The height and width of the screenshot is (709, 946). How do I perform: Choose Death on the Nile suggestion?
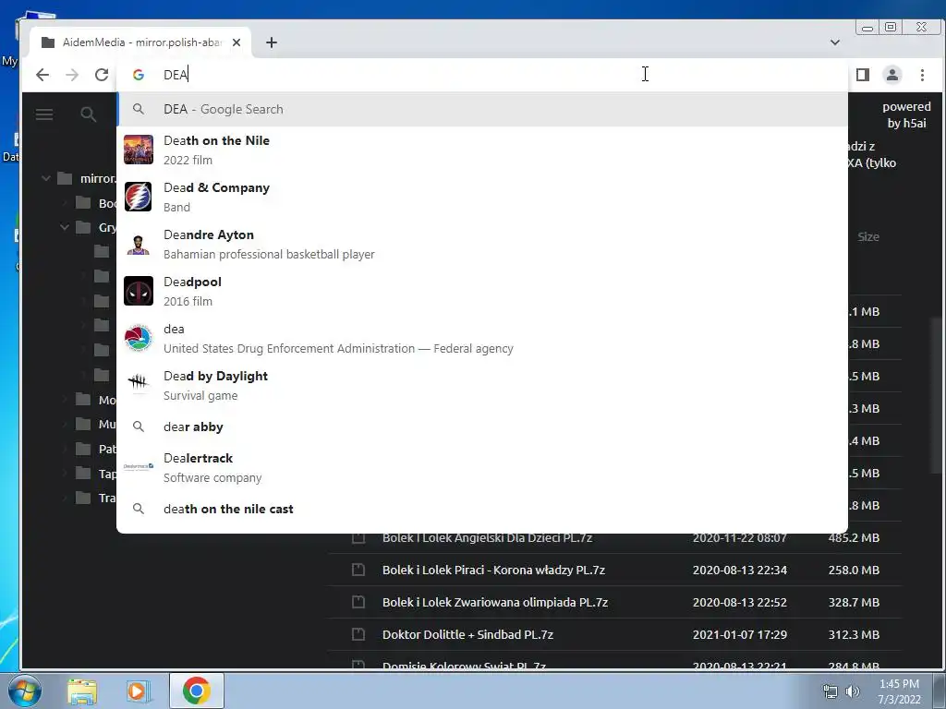[x=482, y=150]
